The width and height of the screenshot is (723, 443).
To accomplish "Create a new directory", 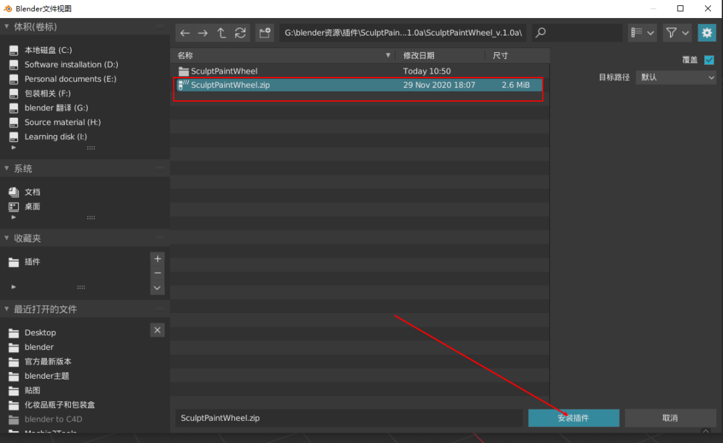I will [x=264, y=33].
